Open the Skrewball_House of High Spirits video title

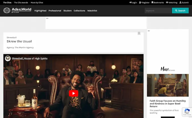[30, 58]
